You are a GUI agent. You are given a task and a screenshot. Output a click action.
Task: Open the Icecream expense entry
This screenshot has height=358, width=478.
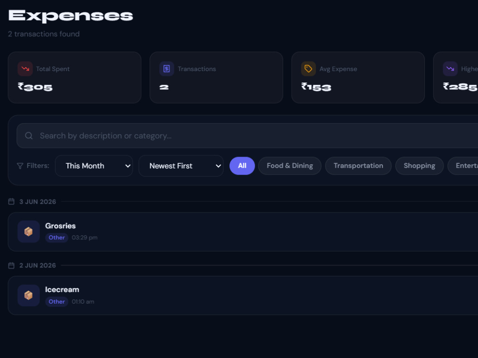click(243, 295)
